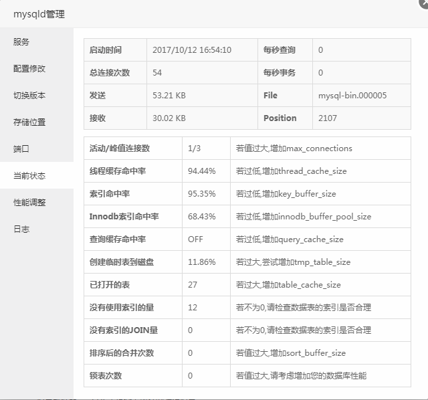
Task: Select index hit rate 95.35%
Action: 202,193
